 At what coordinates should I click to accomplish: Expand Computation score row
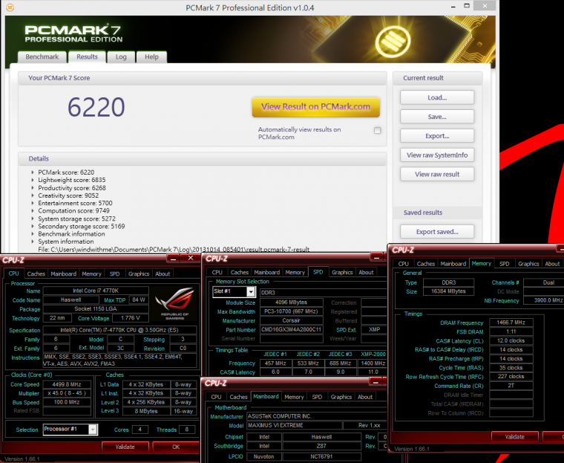tap(33, 211)
